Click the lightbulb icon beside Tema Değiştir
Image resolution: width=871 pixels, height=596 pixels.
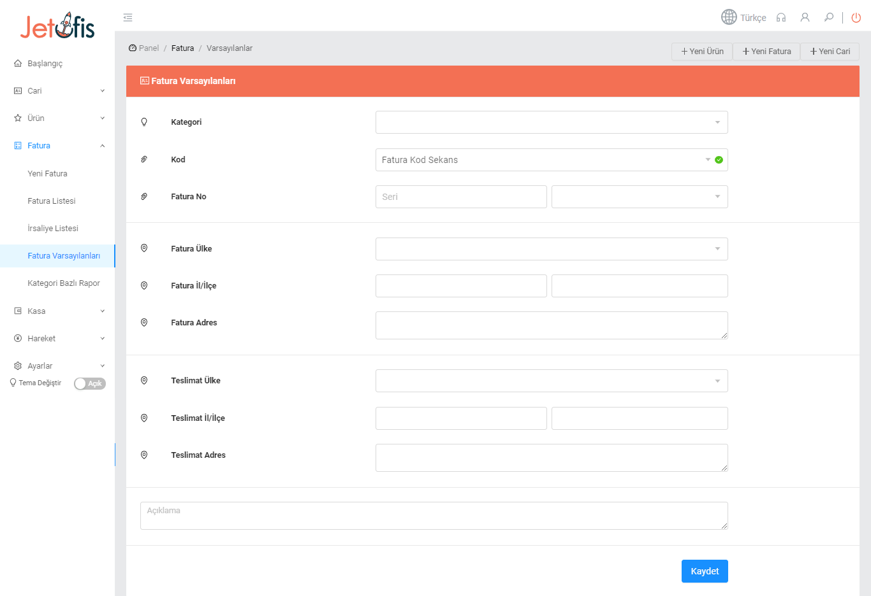(13, 383)
